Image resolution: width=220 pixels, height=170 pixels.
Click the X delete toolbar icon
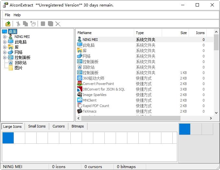58,24
